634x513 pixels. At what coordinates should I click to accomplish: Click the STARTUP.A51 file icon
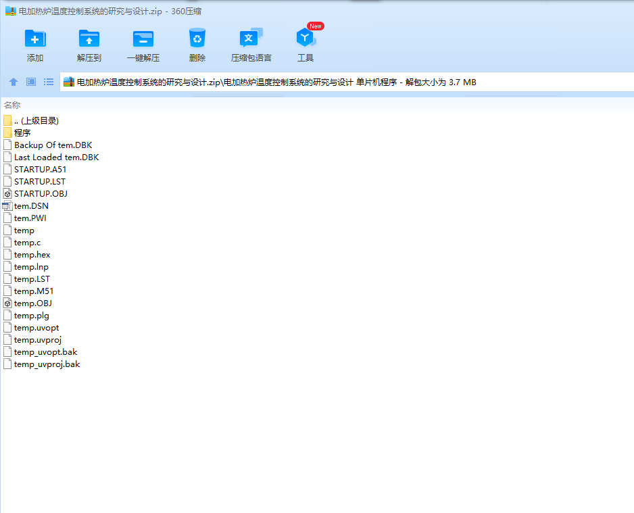(x=7, y=170)
